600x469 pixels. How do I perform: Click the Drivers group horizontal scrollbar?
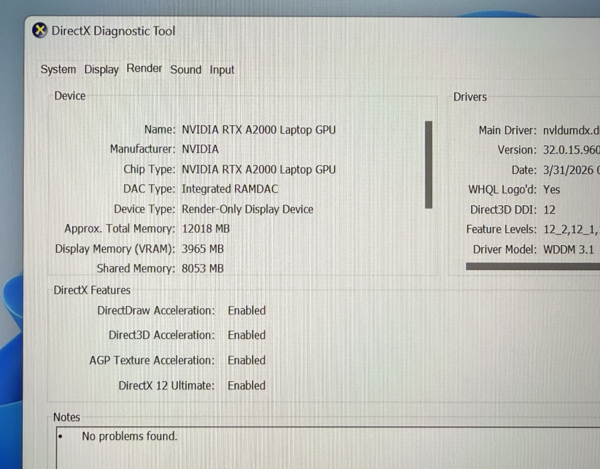pos(533,266)
